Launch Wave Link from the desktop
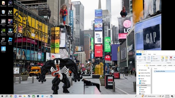The height and width of the screenshot is (98, 175). (10, 4)
